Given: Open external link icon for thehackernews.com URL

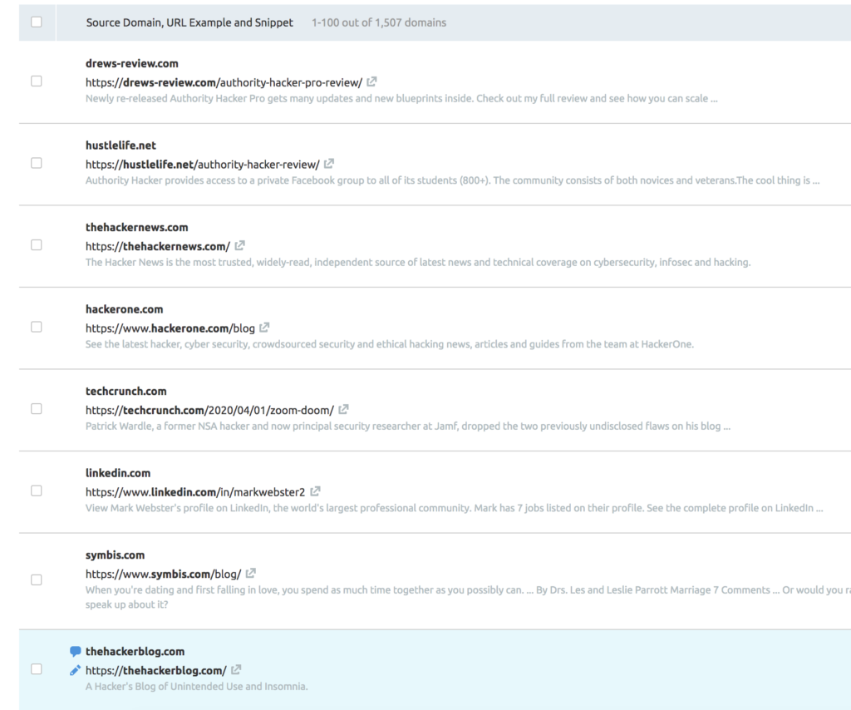Looking at the screenshot, I should point(239,246).
